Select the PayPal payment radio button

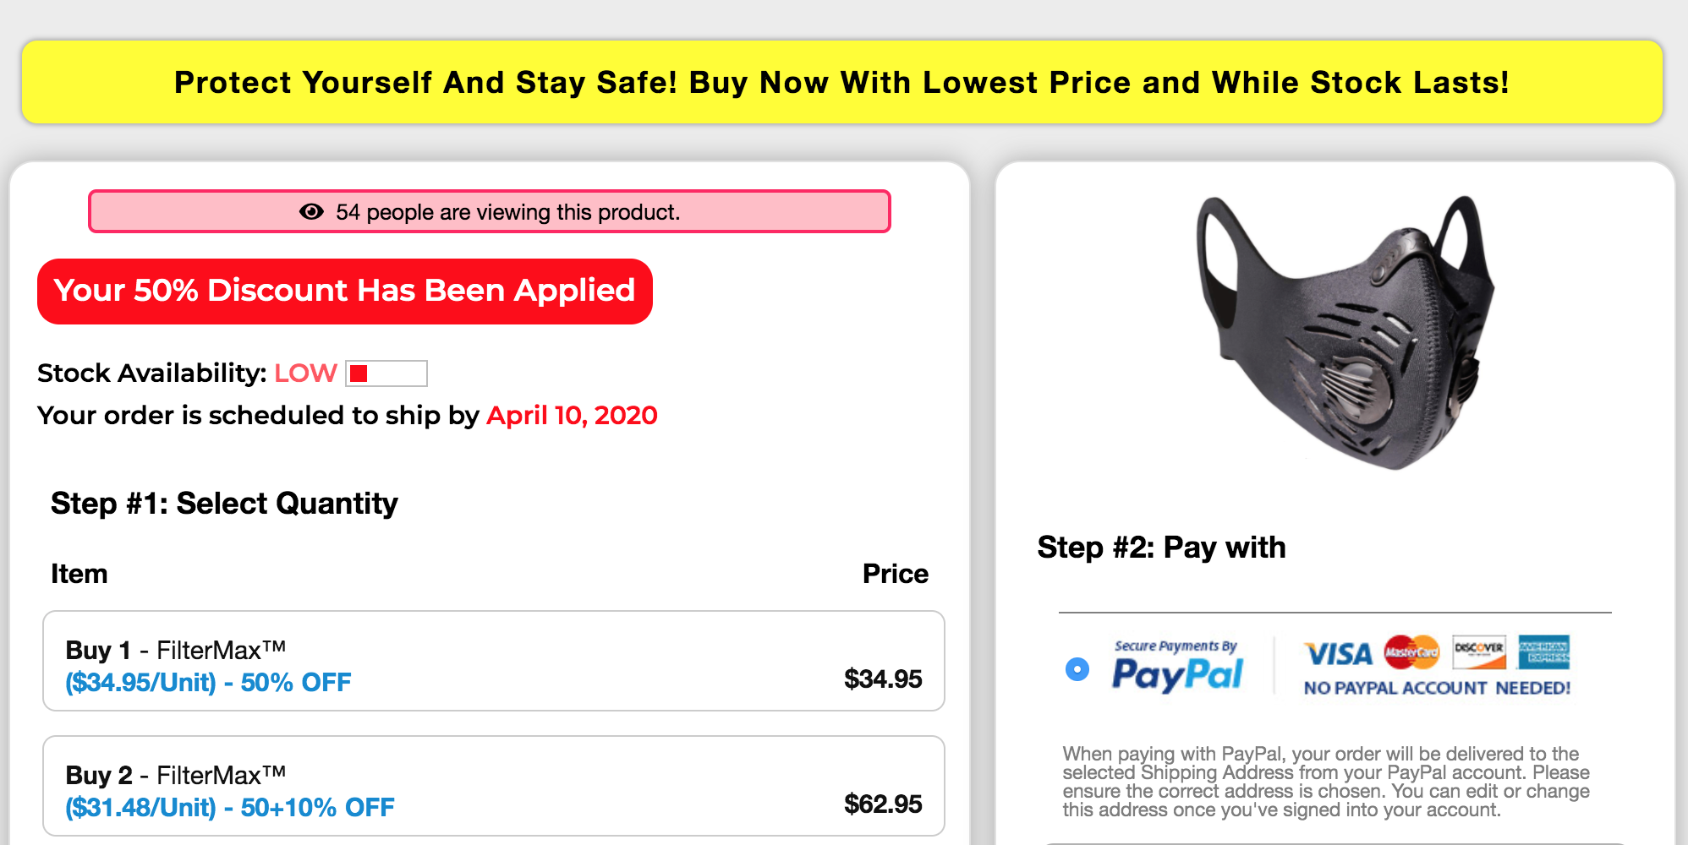1077,669
